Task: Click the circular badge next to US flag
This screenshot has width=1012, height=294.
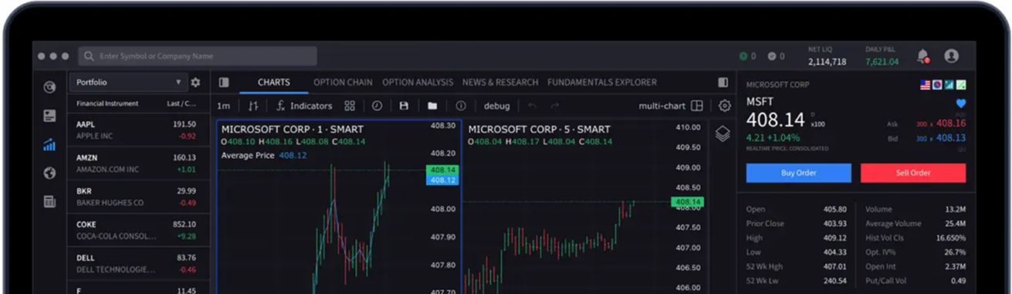Action: click(x=937, y=85)
